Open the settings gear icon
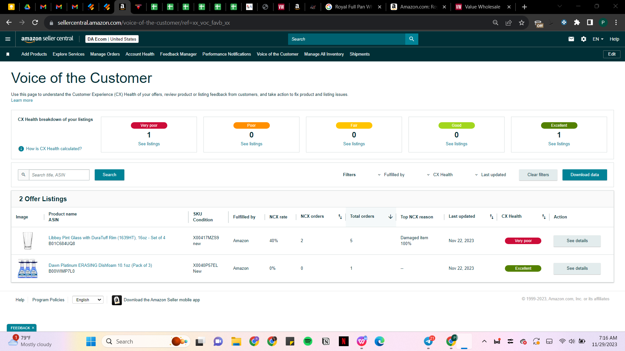 click(x=584, y=39)
